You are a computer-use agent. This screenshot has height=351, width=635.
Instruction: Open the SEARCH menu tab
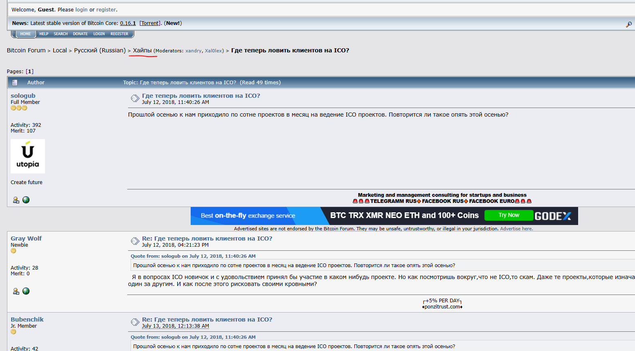tap(61, 34)
